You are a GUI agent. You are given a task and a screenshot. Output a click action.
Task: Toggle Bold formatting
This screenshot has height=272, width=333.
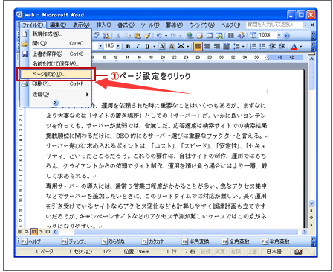coord(128,46)
